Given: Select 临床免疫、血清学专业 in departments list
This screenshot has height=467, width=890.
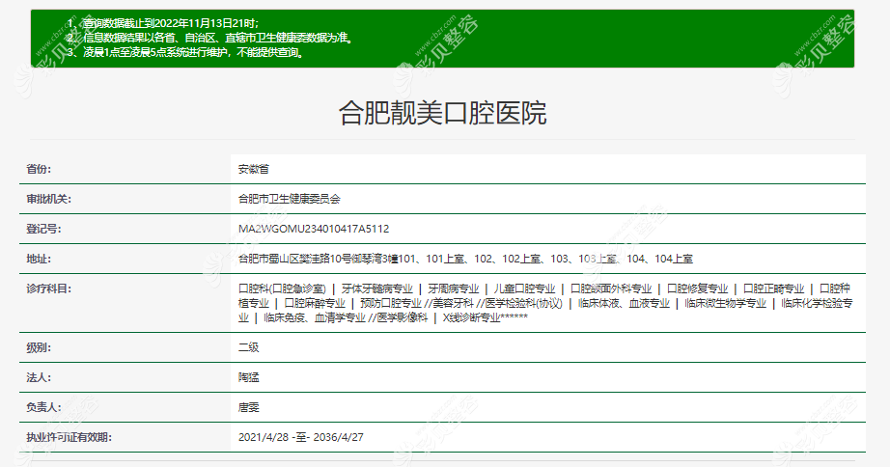Looking at the screenshot, I should [315, 317].
